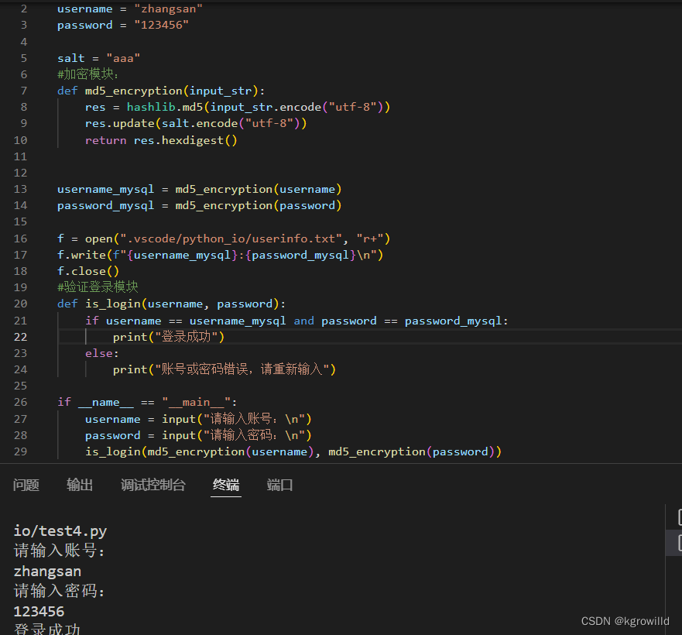Click on 'def md5_encryption(input_str):' line

coord(161,91)
